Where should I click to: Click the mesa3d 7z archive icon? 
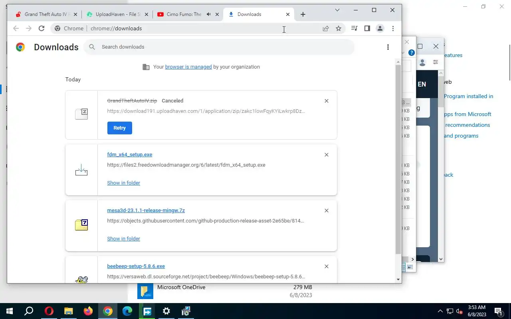[x=81, y=225]
